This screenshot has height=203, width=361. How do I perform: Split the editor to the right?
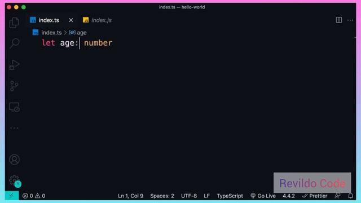pyautogui.click(x=339, y=20)
